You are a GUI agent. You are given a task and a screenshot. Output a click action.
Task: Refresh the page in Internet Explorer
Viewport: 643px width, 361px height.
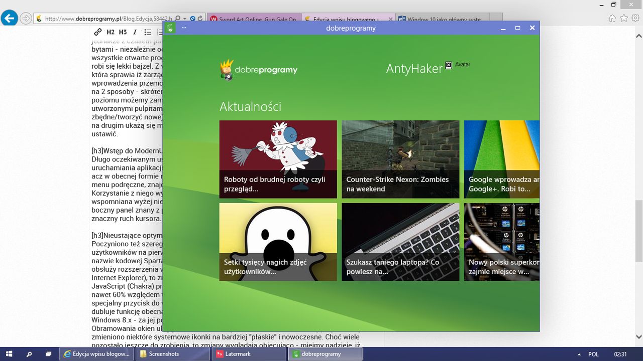[200, 19]
